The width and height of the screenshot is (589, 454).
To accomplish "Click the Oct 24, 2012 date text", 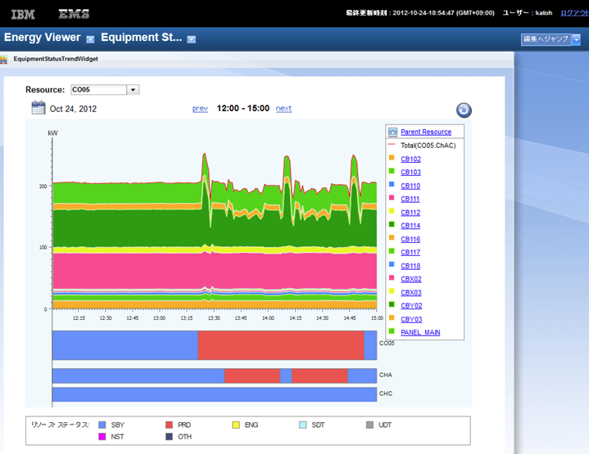I will (73, 109).
